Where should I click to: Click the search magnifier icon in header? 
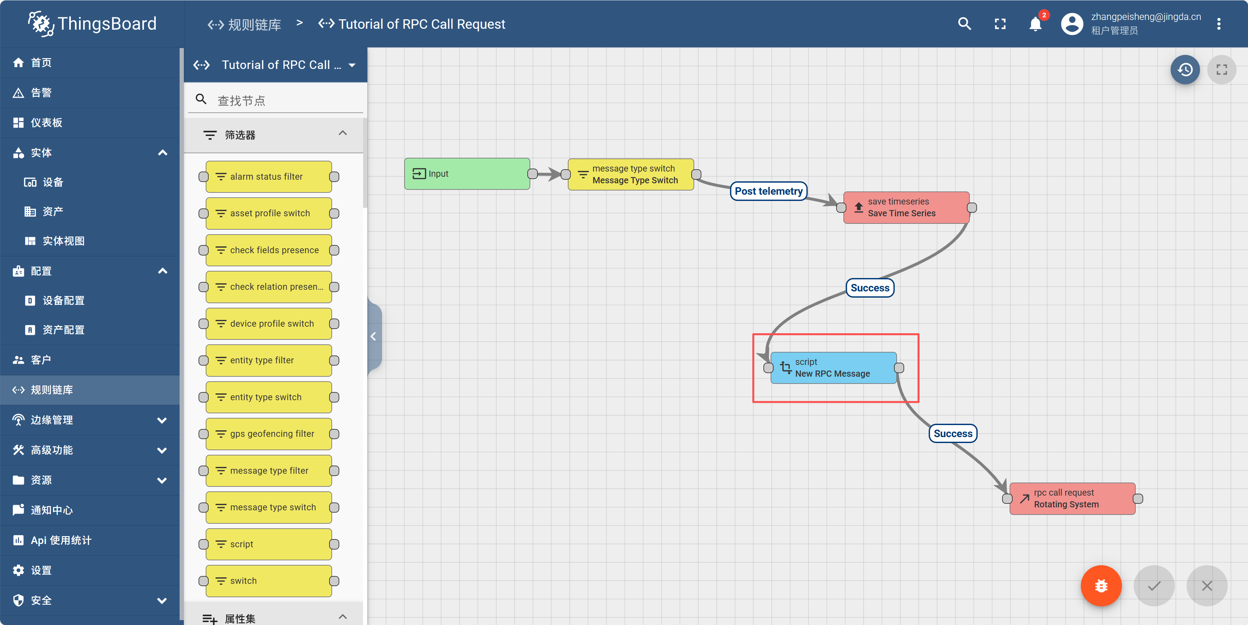click(964, 24)
